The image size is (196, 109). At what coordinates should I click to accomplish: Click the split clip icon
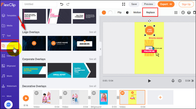pyautogui.click(x=180, y=81)
